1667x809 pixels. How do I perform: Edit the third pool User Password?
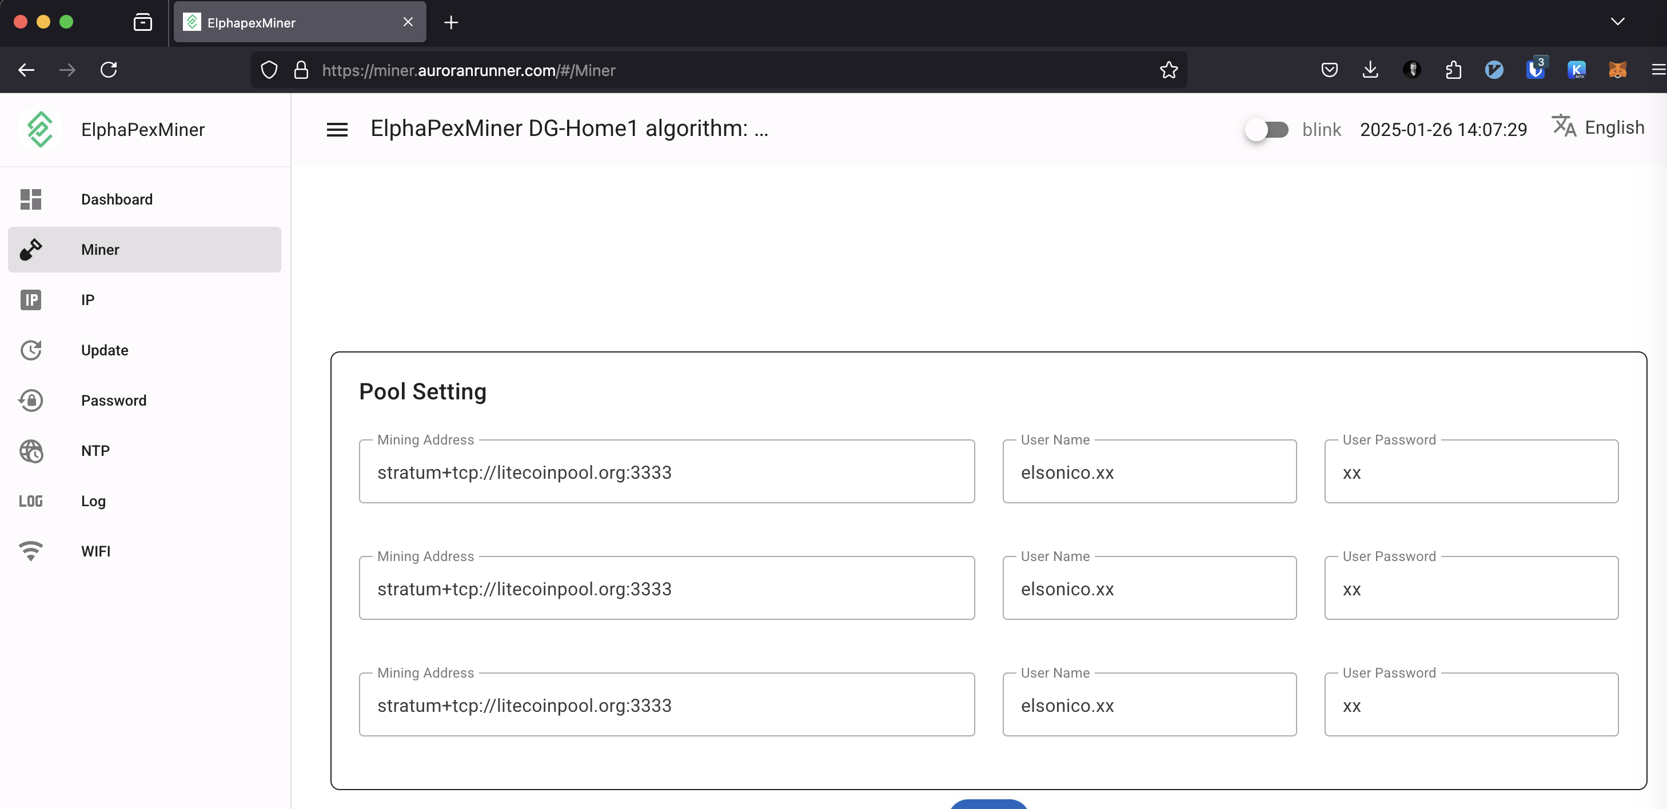point(1471,705)
